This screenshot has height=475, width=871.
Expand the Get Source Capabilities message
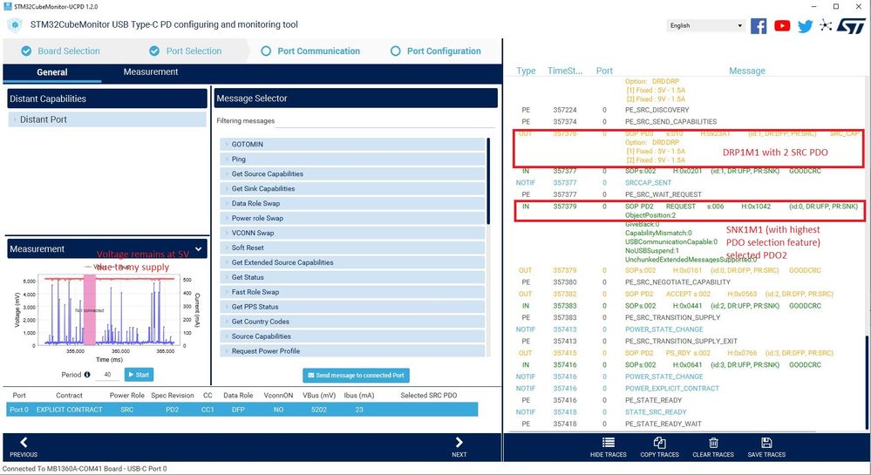point(353,174)
